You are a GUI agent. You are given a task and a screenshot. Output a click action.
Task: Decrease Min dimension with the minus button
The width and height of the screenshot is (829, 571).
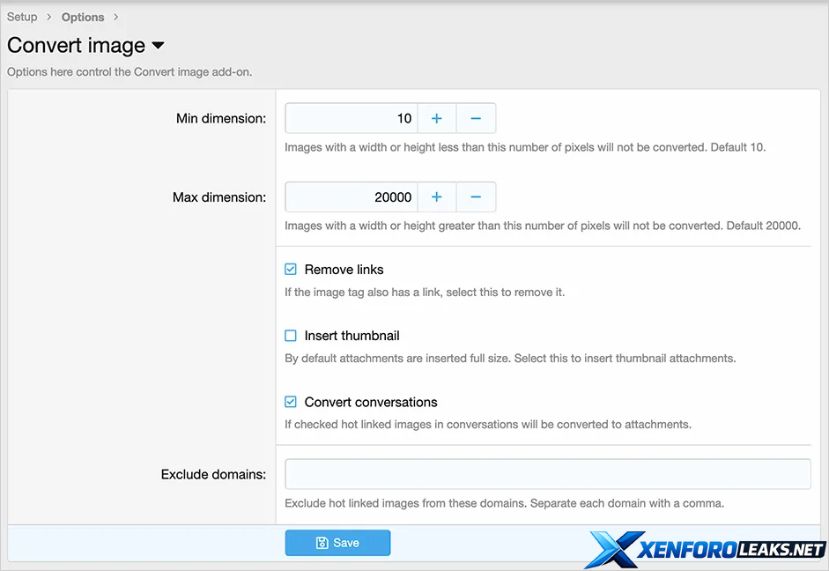point(476,118)
